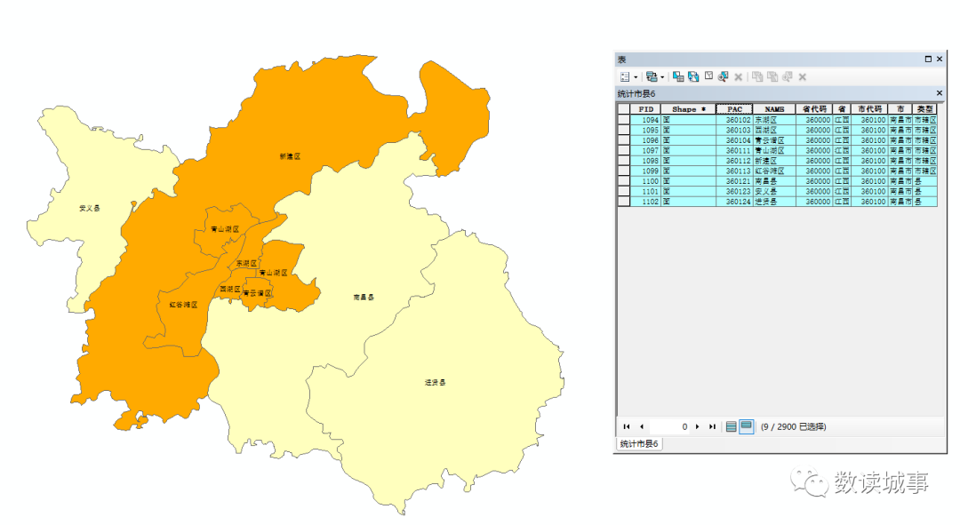Click the NAME column header
The height and width of the screenshot is (525, 960).
click(774, 109)
